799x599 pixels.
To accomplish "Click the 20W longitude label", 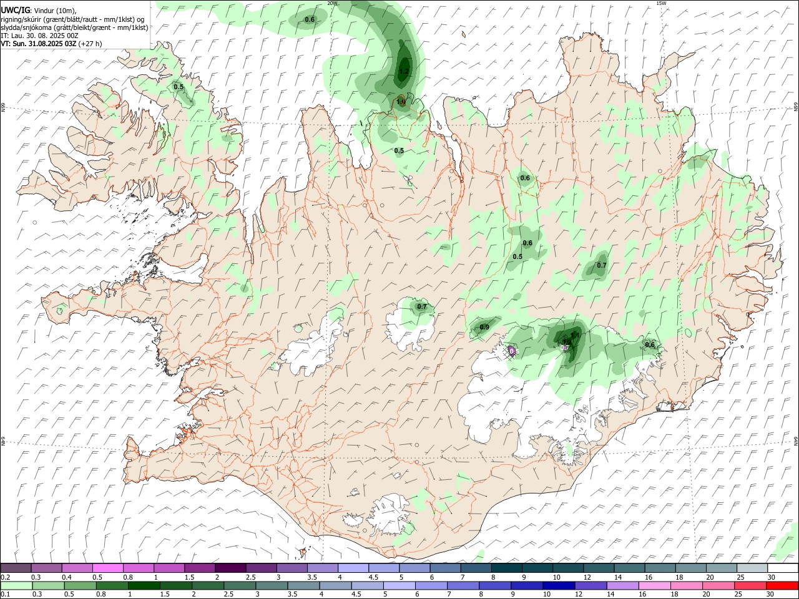I will [332, 3].
